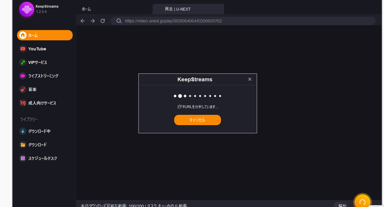Switch to the ホーム browser tab
Screen dimensions: 384x207
point(86,9)
